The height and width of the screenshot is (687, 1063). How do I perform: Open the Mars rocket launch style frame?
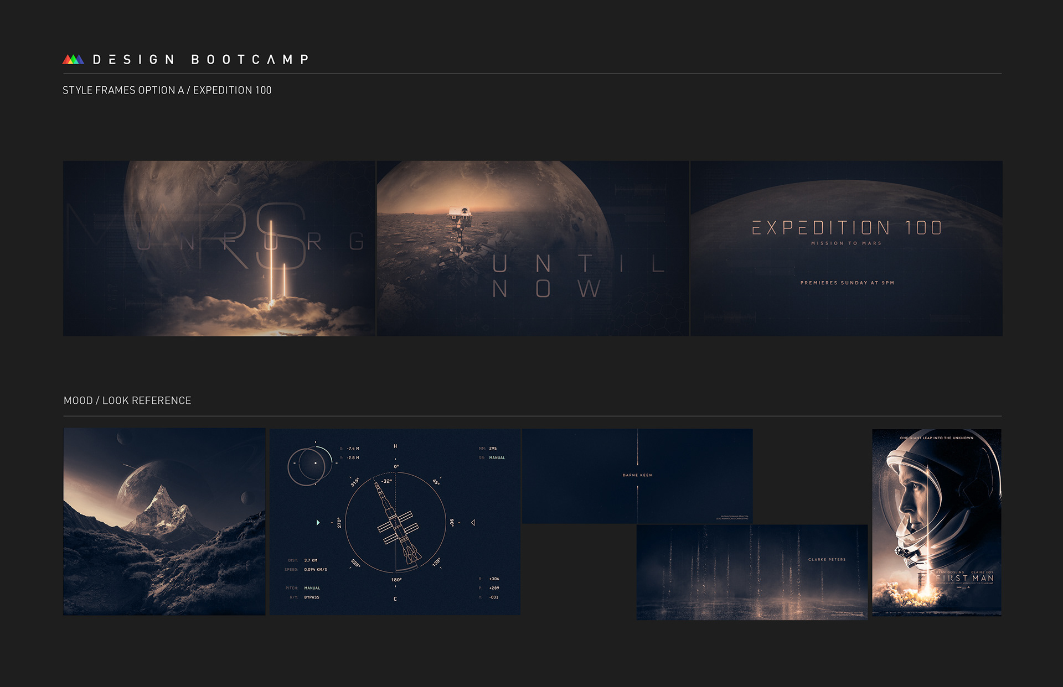[219, 248]
